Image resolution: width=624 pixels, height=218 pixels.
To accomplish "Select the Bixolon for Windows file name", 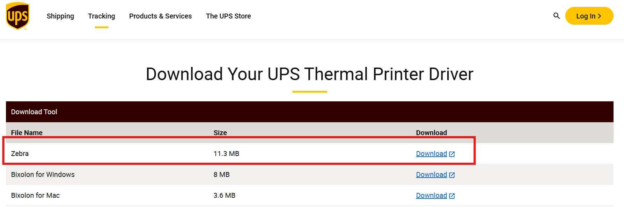I will 43,174.
